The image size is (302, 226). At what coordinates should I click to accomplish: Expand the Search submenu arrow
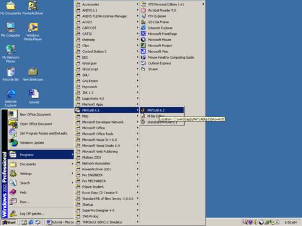tap(72, 183)
